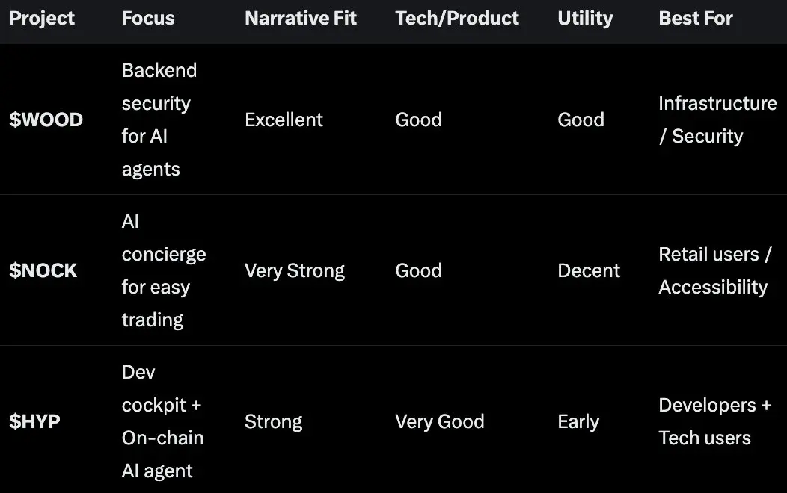This screenshot has width=787, height=493.
Task: Click the Excellent narrative rating
Action: pos(284,120)
